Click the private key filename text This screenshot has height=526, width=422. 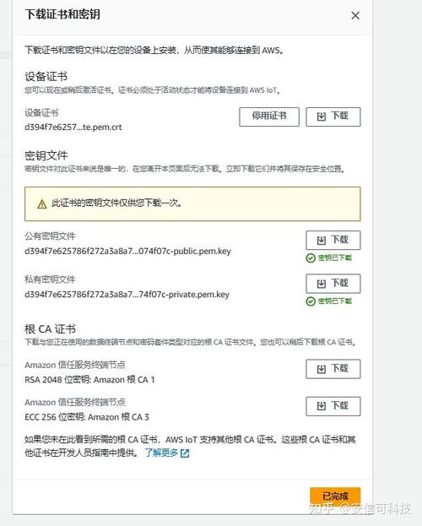pyautogui.click(x=127, y=295)
